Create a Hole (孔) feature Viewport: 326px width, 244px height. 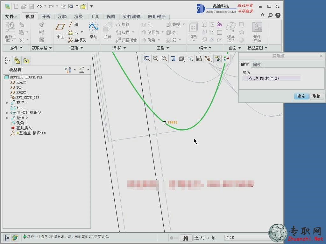pyautogui.click(x=146, y=24)
